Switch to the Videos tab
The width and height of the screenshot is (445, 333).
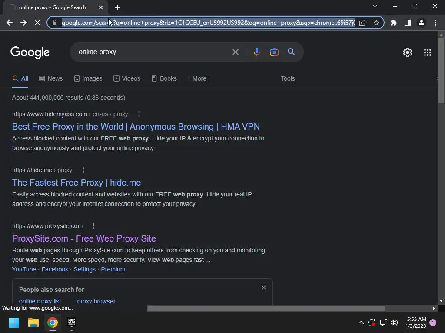pos(127,78)
